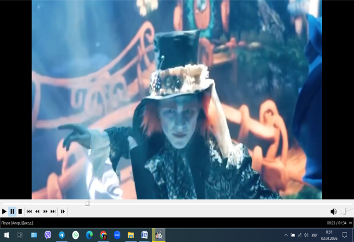Skip to the previous file
The image size is (354, 242).
pos(29,211)
